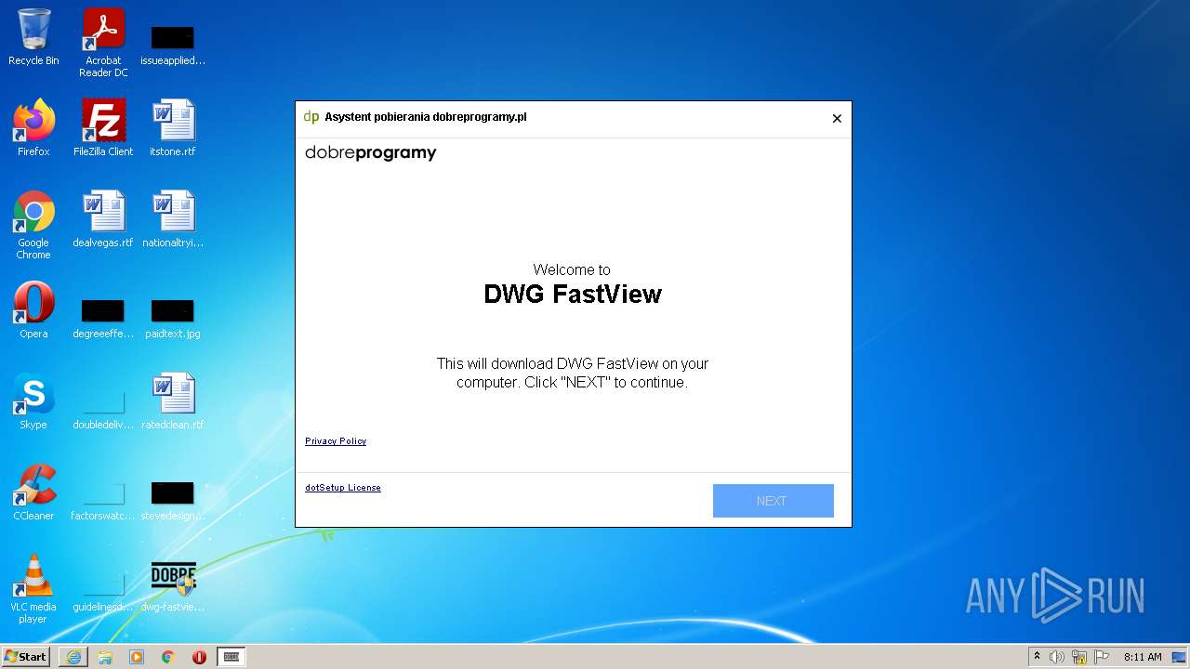Select the stevedesign file icon
The height and width of the screenshot is (669, 1190).
[173, 501]
